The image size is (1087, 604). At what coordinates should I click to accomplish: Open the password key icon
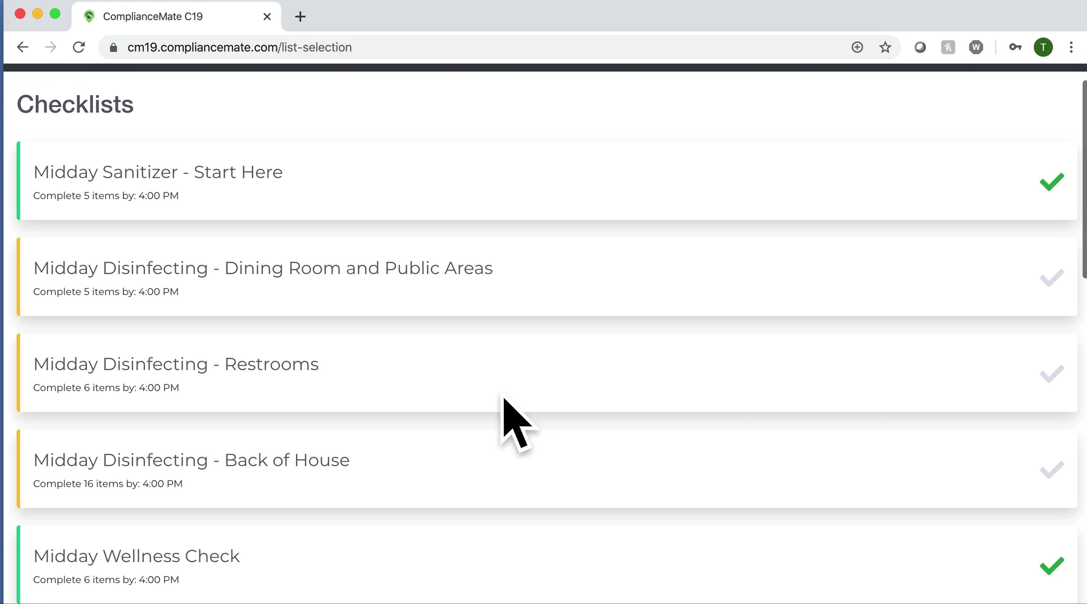(x=1015, y=48)
